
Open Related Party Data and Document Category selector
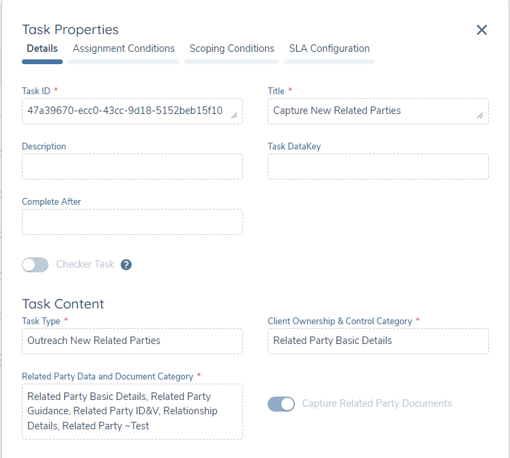pyautogui.click(x=132, y=411)
